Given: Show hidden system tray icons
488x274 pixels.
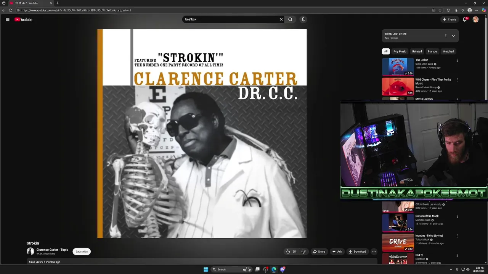Looking at the screenshot, I should coord(451,269).
